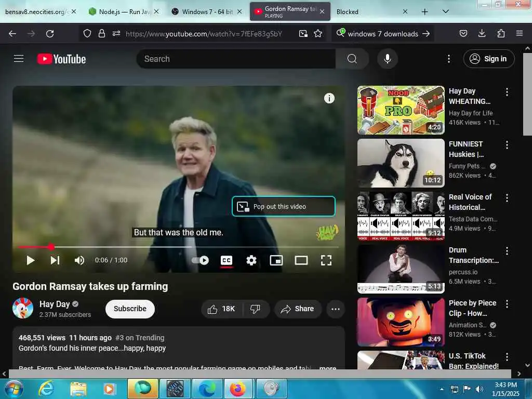Seek on the red video progress bar
Screen dimensions: 532x399
pyautogui.click(x=178, y=247)
